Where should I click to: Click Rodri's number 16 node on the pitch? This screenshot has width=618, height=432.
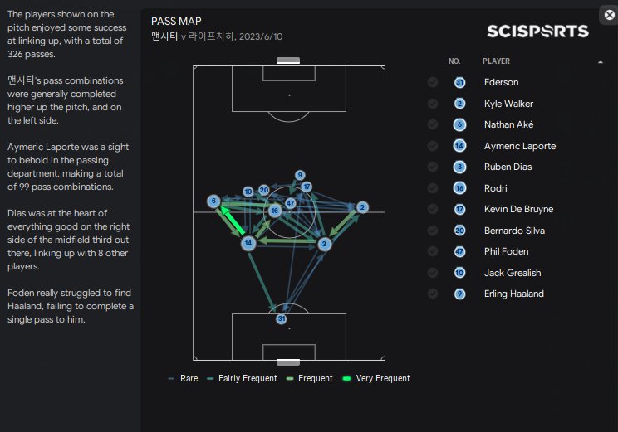(275, 211)
